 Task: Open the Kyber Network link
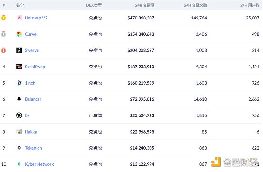coord(39,164)
